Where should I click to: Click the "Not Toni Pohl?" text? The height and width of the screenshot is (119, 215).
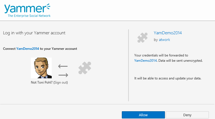pyautogui.click(x=41, y=82)
